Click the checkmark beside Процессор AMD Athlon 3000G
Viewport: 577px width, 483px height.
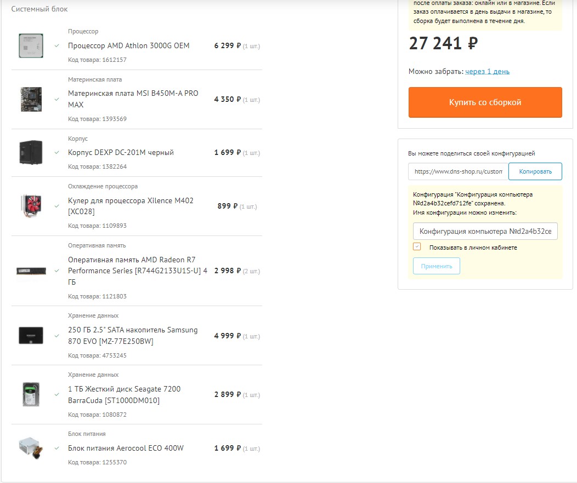pos(56,46)
